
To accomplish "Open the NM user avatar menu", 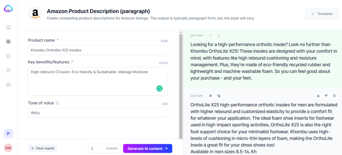I will click(x=8, y=148).
